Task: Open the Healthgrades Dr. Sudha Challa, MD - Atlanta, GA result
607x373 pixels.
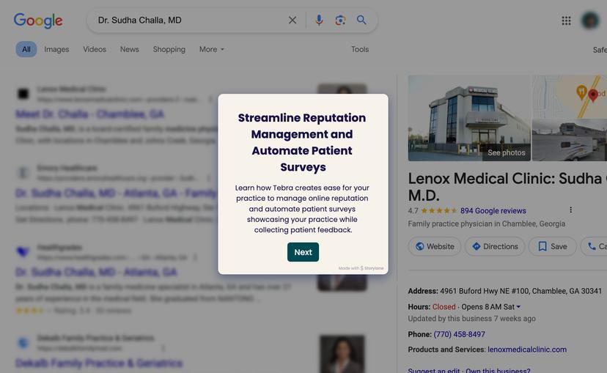Action: (x=96, y=272)
